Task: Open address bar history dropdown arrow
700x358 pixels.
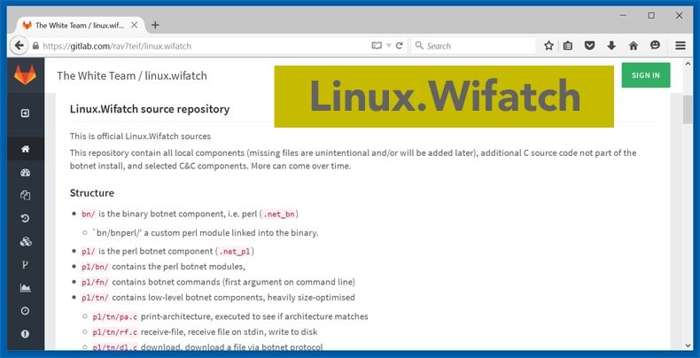Action: (388, 45)
